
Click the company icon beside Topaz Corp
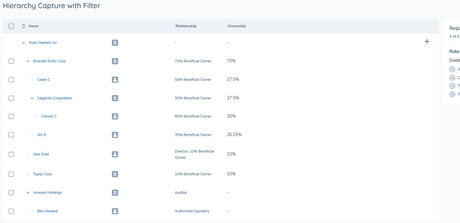(115, 174)
